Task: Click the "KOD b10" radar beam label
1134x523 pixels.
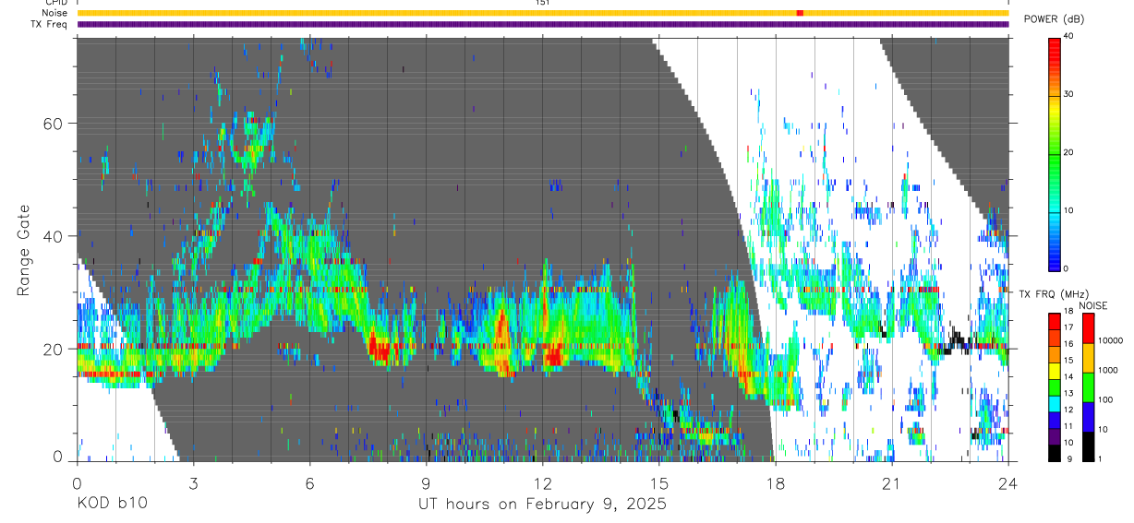Action: (x=111, y=505)
